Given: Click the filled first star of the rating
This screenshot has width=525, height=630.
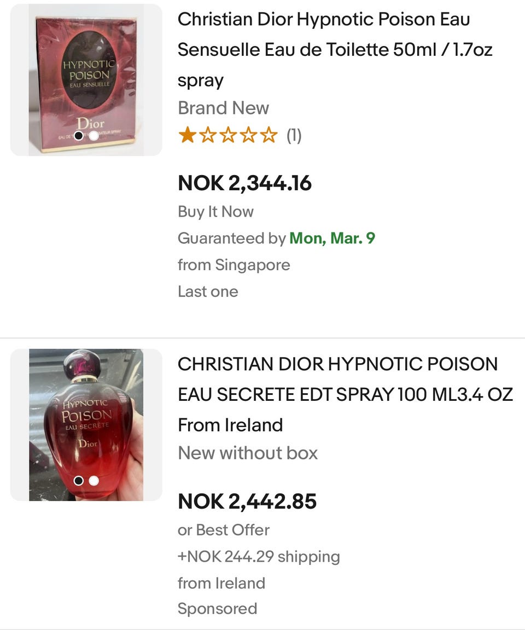Looking at the screenshot, I should point(187,135).
